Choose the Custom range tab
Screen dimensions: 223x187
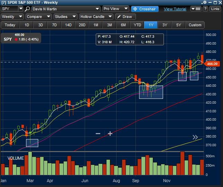click(195, 25)
